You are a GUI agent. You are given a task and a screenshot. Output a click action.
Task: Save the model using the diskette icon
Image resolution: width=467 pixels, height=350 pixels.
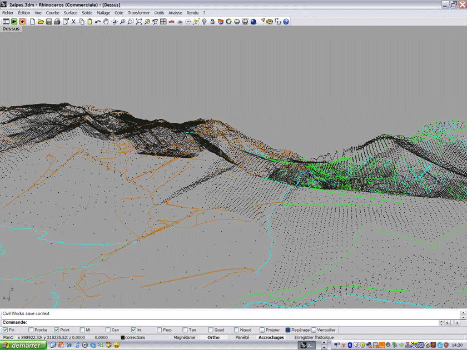click(x=49, y=22)
